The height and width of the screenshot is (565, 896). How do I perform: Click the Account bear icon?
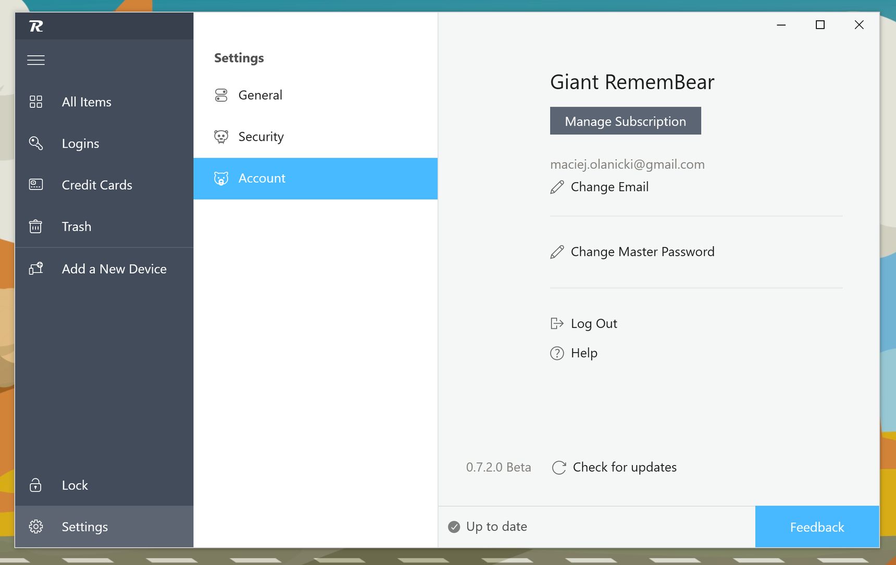pos(221,179)
